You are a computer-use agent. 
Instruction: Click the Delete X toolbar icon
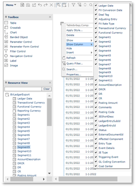point(51,5)
